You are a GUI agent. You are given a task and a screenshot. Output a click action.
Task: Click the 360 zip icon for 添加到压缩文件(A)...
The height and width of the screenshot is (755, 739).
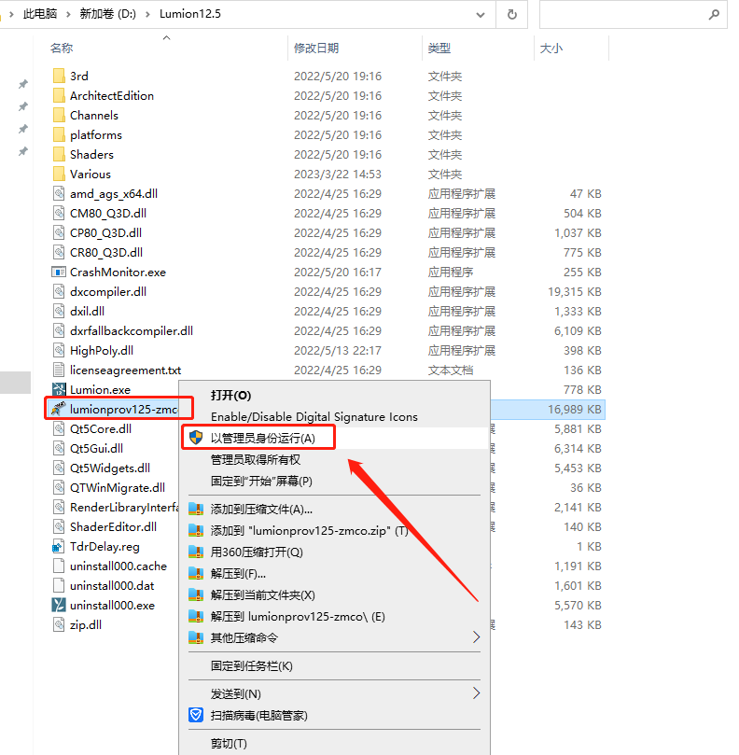pos(196,509)
